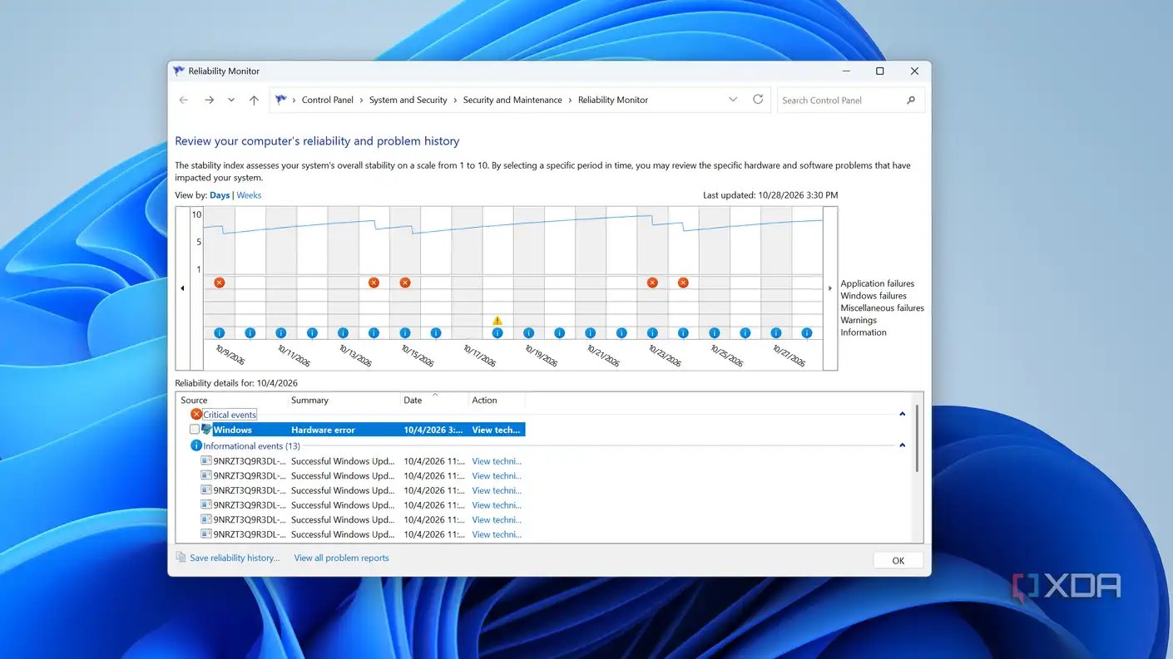Navigate to the System and Security breadcrumb
Image resolution: width=1173 pixels, height=659 pixels.
click(x=408, y=100)
